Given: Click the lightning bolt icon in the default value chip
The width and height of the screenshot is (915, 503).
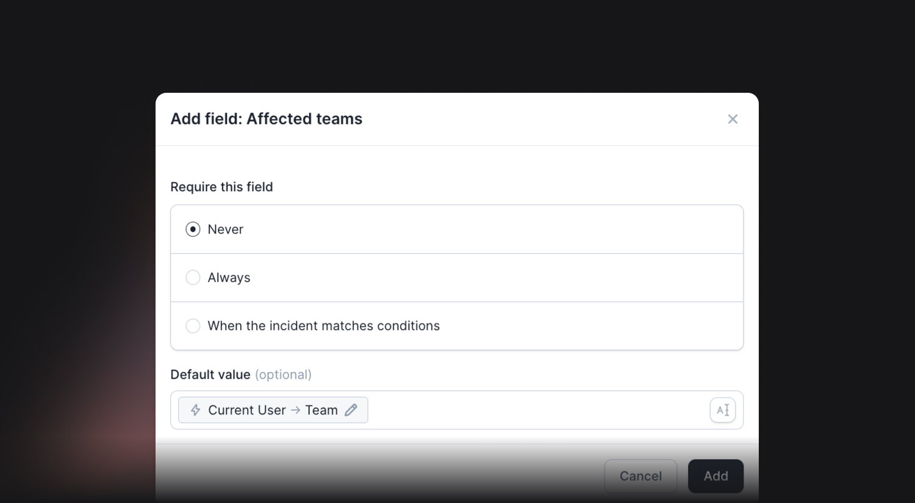Looking at the screenshot, I should (x=195, y=410).
